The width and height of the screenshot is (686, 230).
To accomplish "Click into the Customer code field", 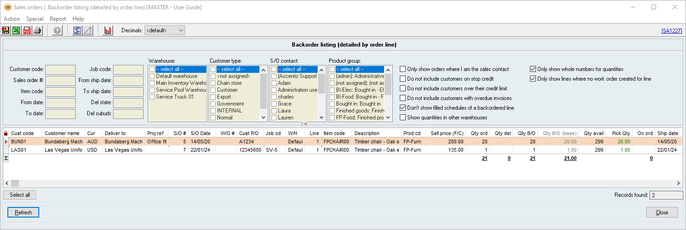I will (x=60, y=70).
